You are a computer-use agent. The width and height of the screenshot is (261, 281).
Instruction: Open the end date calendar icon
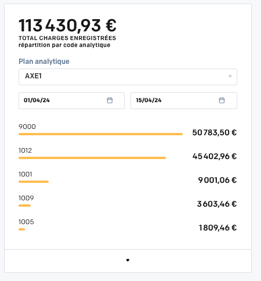[222, 100]
